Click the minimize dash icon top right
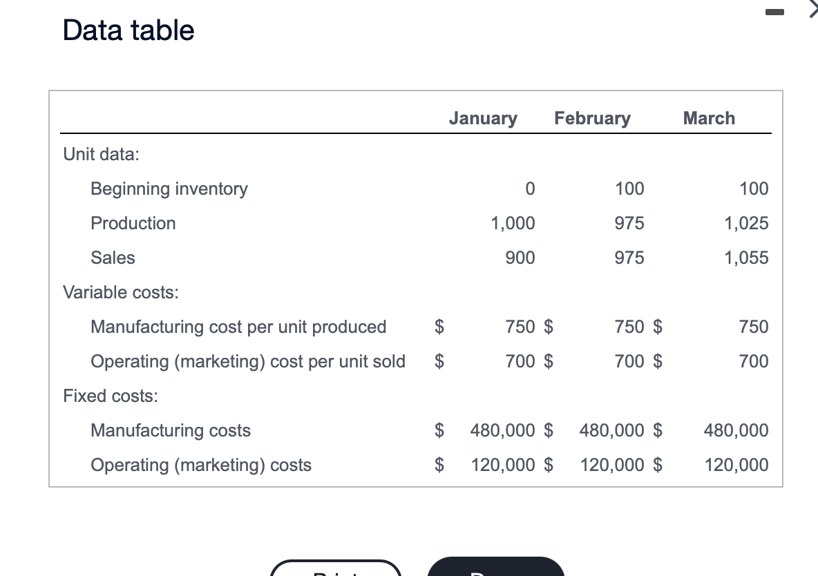This screenshot has height=576, width=818. click(774, 11)
